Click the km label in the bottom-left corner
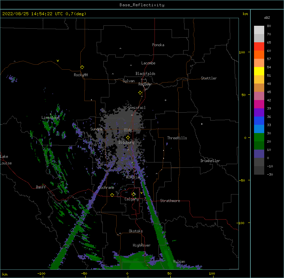The height and width of the screenshot is (278, 284). coord(5,274)
